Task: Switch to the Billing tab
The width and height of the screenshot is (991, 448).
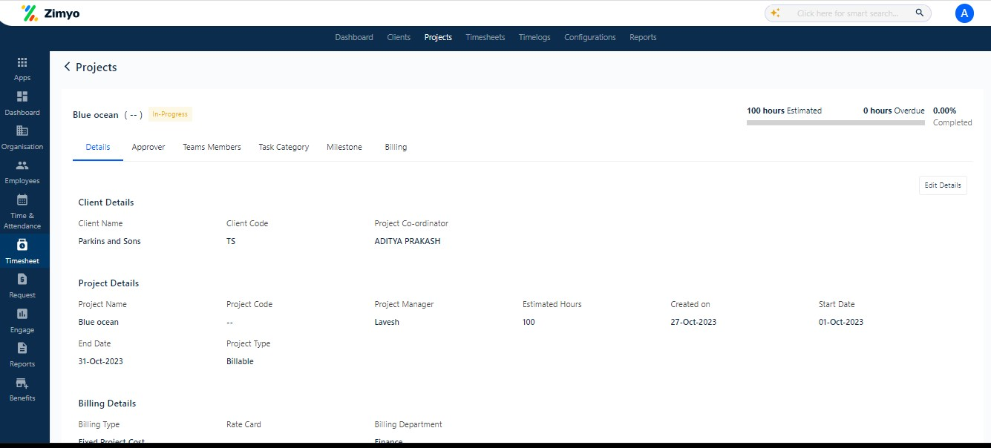Action: [396, 147]
